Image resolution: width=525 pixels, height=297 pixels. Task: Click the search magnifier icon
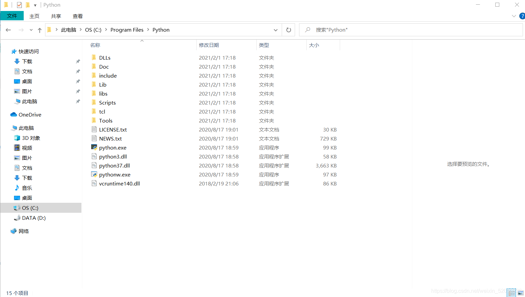308,30
